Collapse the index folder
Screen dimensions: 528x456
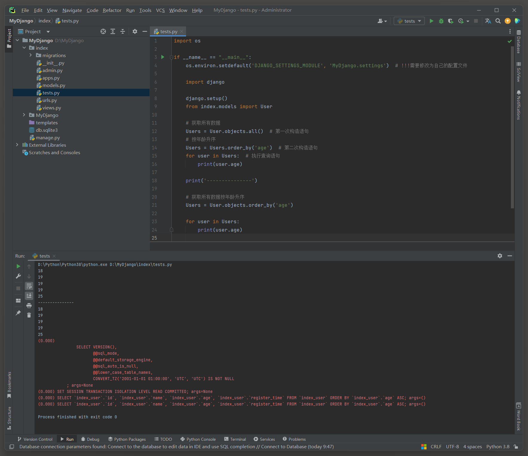[24, 48]
